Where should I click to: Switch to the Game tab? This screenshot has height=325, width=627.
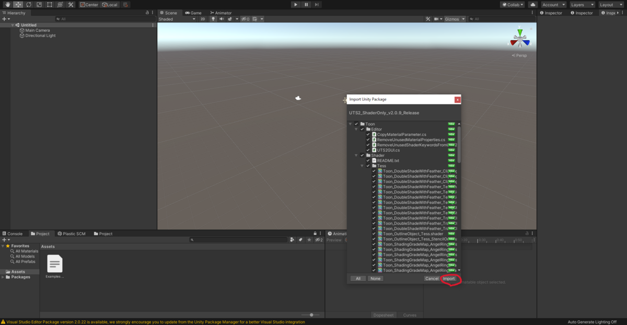pyautogui.click(x=193, y=13)
